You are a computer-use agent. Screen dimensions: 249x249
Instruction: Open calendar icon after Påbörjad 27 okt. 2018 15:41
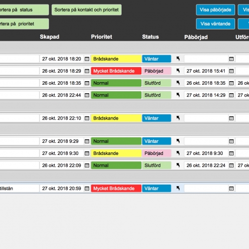click(x=231, y=71)
